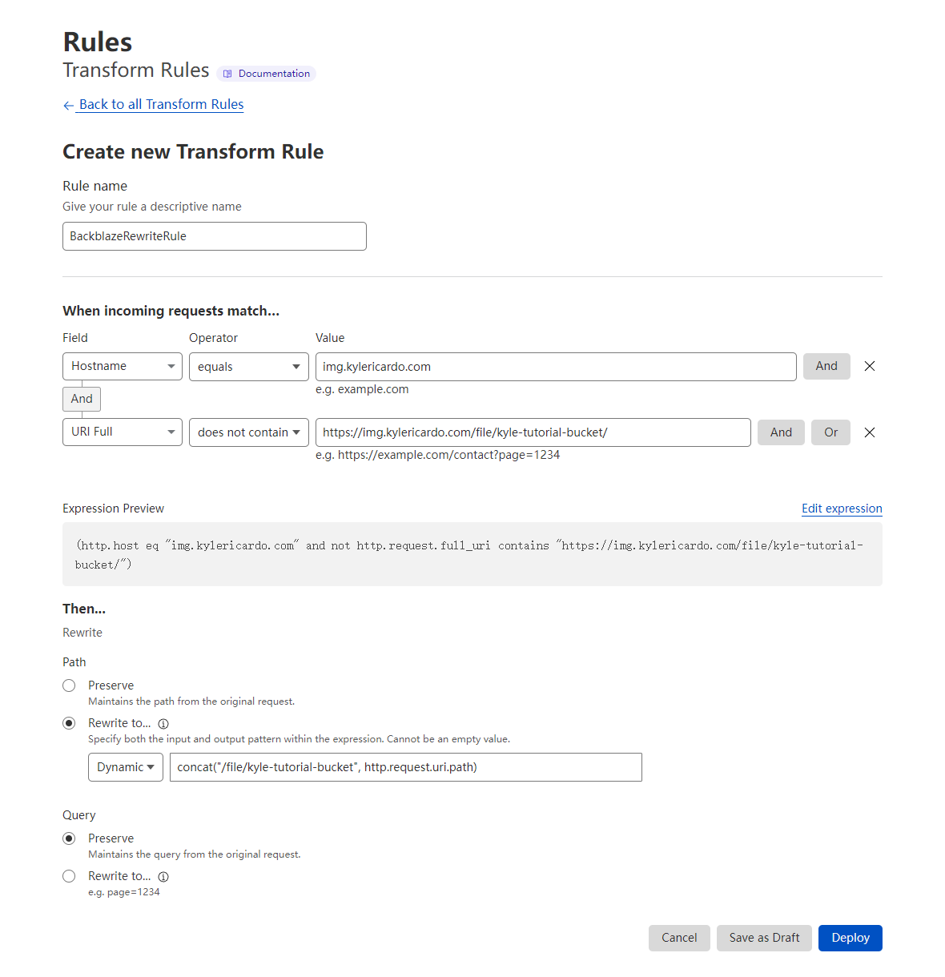Click the Expression Preview code box
This screenshot has height=977, width=945.
point(472,554)
